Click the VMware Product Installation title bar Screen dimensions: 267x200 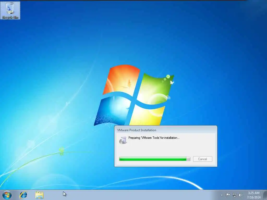(166, 130)
